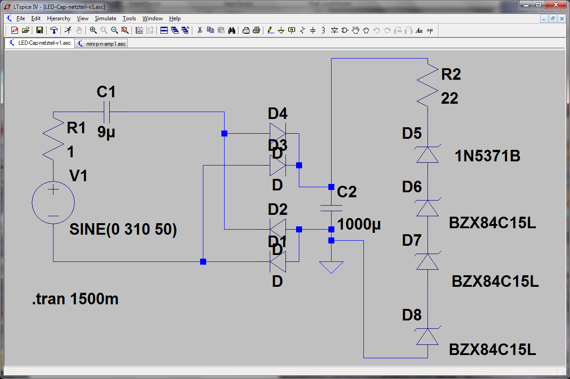This screenshot has width=570, height=379.
Task: Pick the Capacitor tool in toolbar
Action: 313,30
